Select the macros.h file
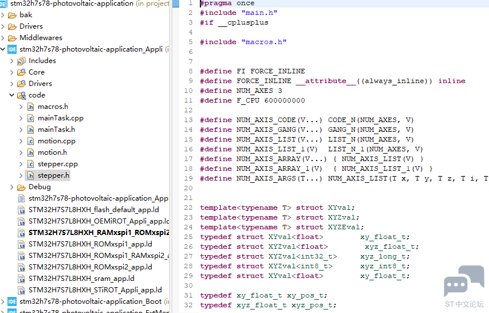 pyautogui.click(x=53, y=107)
